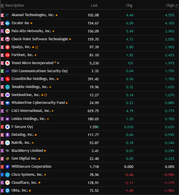179x195 pixels.
Task: Click the Trend Micro logo icon
Action: click(x=7, y=63)
